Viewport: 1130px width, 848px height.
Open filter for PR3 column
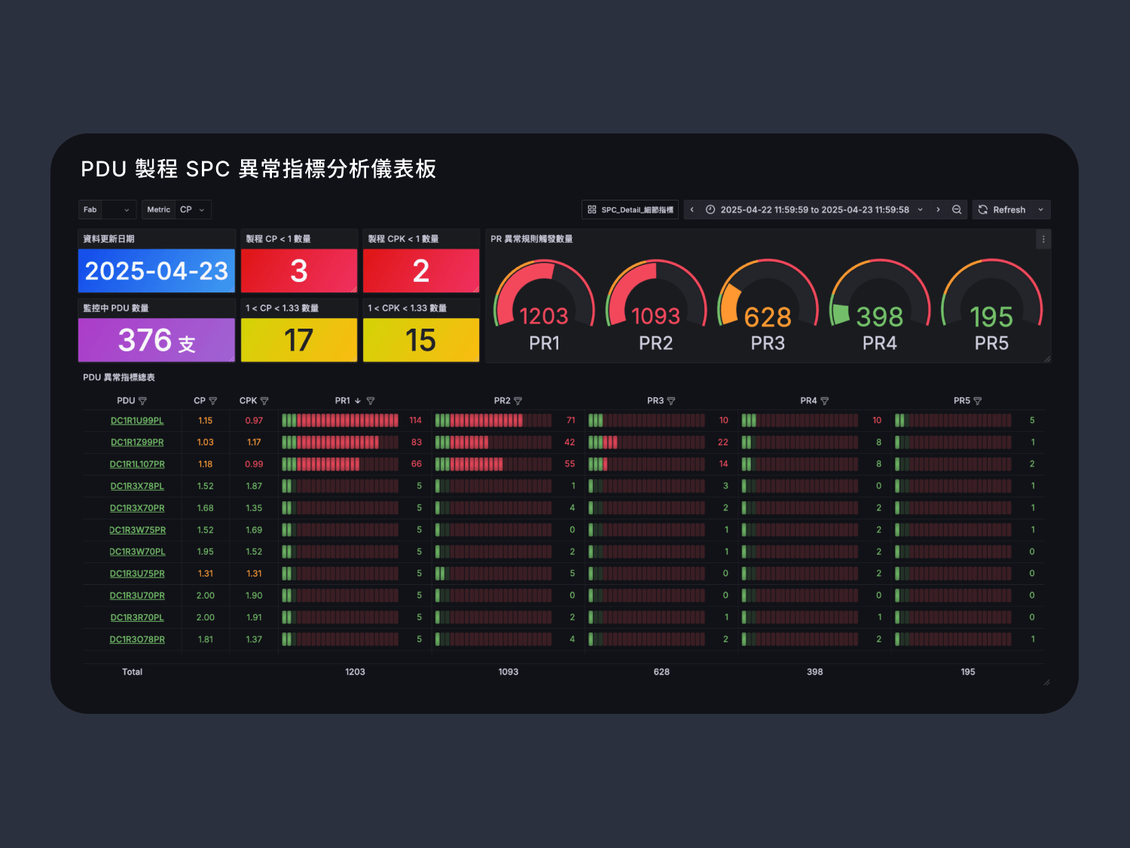point(671,401)
